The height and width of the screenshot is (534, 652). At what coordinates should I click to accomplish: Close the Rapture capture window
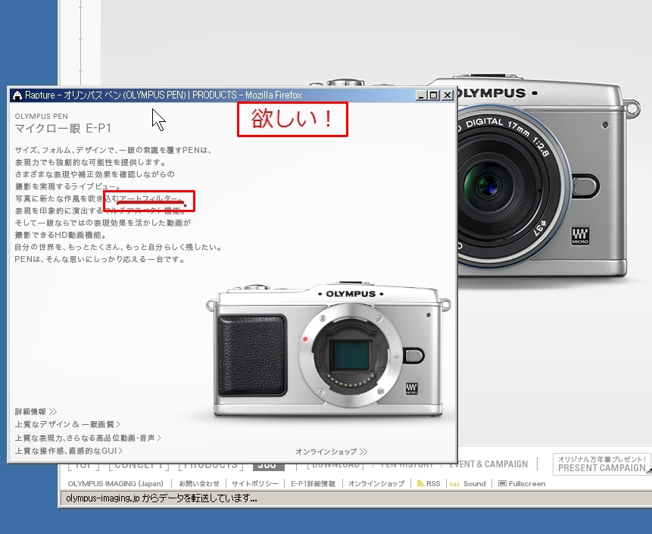tap(447, 95)
